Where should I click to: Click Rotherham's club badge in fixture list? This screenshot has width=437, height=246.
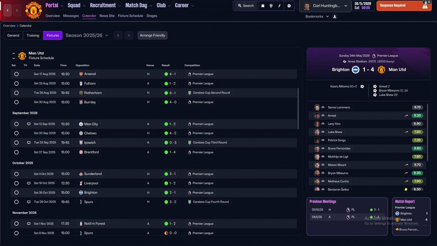pos(81,93)
